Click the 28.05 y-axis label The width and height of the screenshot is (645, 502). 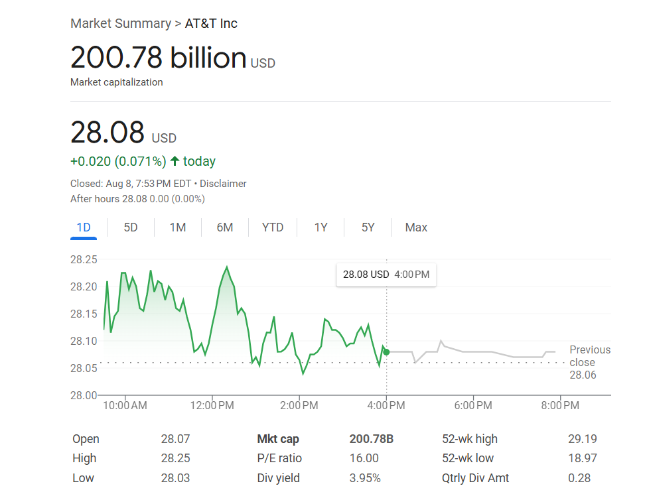[84, 368]
